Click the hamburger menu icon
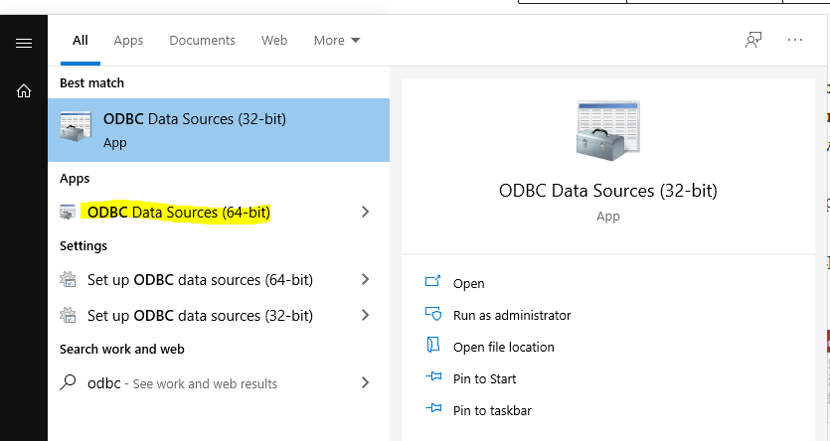Viewport: 830px width, 441px height. coord(24,43)
